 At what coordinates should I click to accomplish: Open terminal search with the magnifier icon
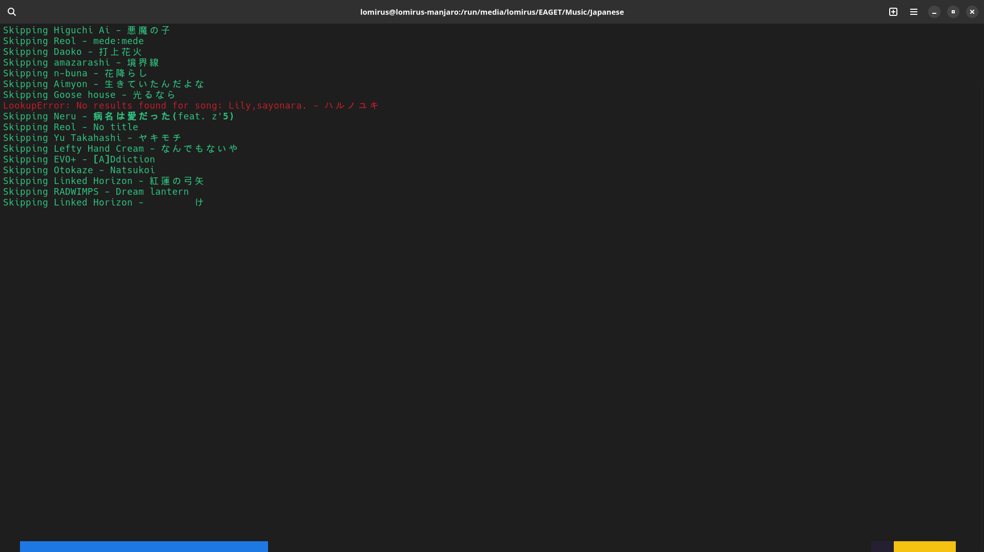(x=12, y=12)
